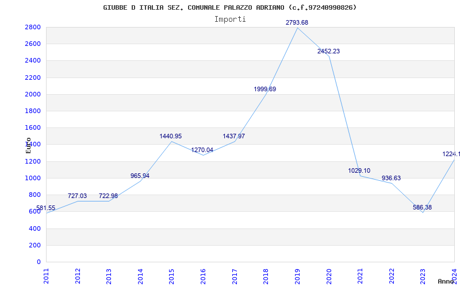Click the 2019 year axis label
The height and width of the screenshot is (287, 460).
pyautogui.click(x=297, y=276)
